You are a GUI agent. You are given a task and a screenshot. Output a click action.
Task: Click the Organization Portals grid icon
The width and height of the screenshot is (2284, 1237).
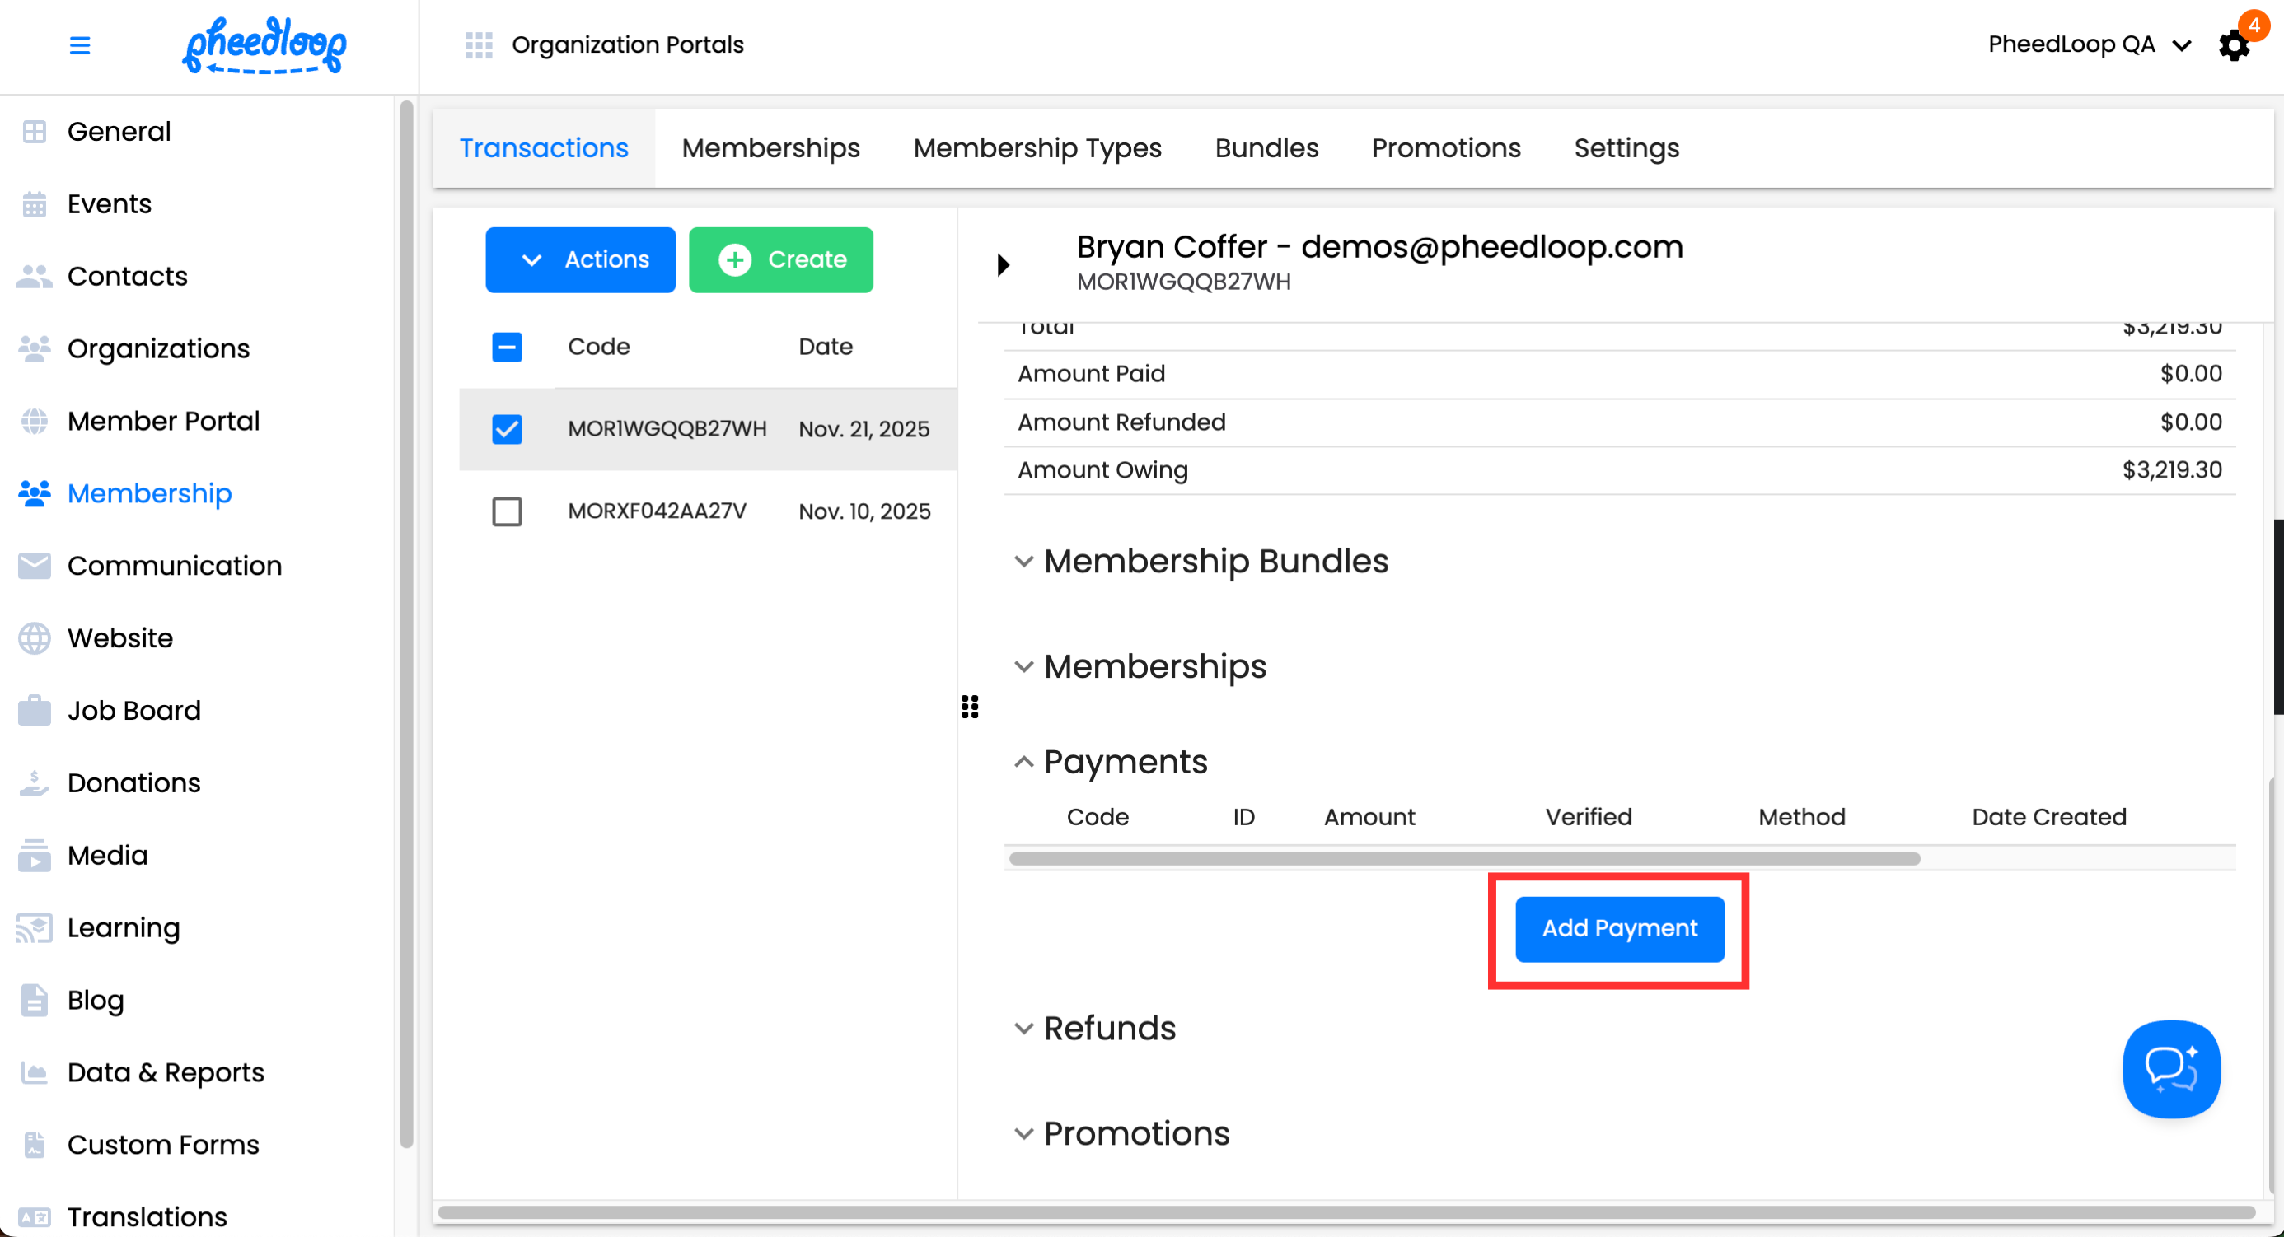(x=479, y=45)
